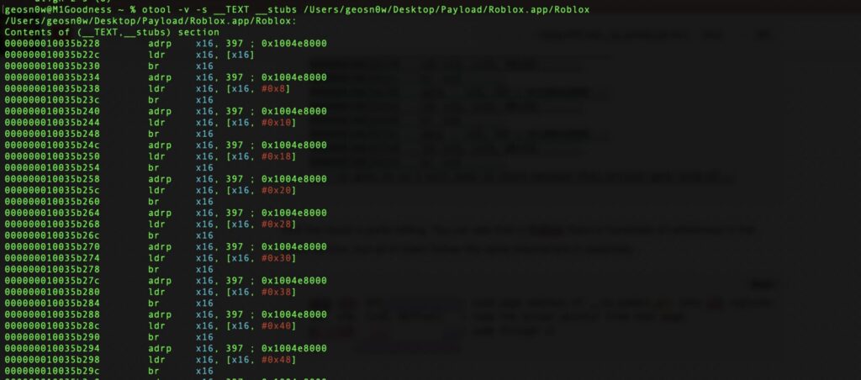Click the adrp mnemonic at 000000010035b270

coord(159,247)
